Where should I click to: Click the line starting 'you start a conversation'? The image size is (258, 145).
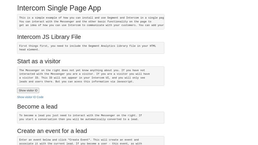click(79, 119)
